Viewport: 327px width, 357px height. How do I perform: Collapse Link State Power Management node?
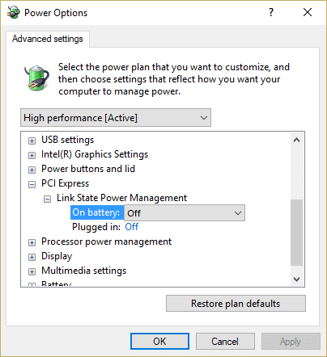tap(47, 199)
